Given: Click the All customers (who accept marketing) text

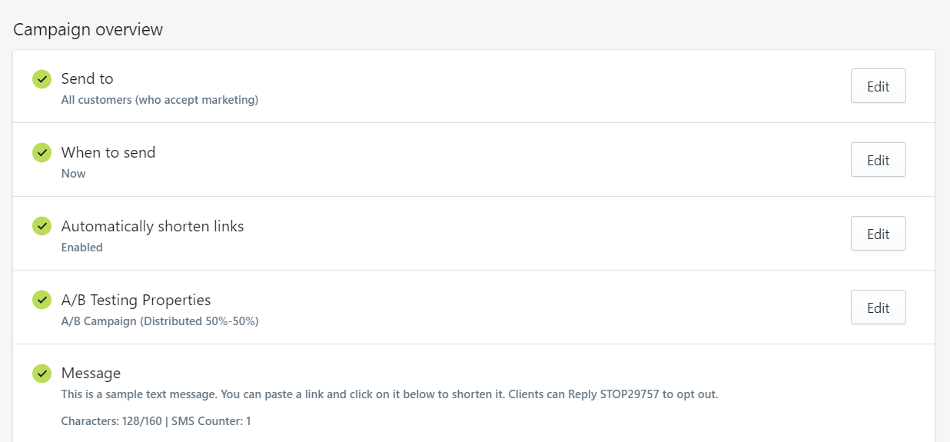Looking at the screenshot, I should (x=160, y=100).
